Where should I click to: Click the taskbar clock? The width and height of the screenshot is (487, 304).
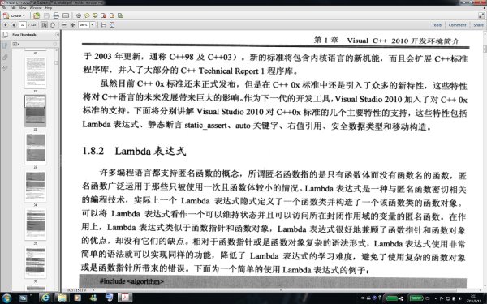pyautogui.click(x=474, y=298)
